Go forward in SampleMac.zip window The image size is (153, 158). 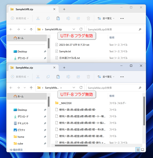point(18,88)
